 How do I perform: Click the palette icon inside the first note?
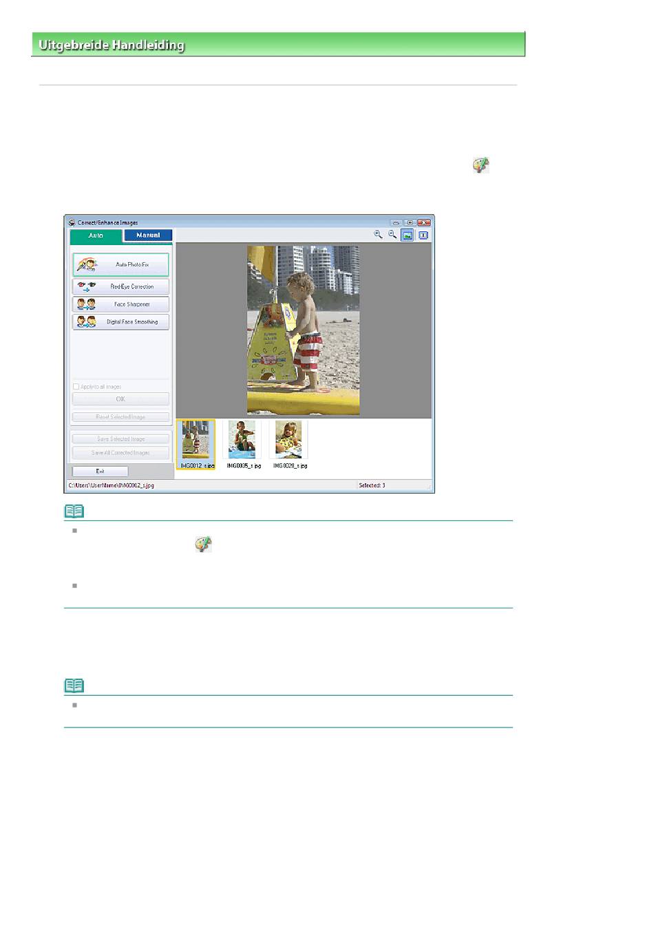[x=203, y=544]
